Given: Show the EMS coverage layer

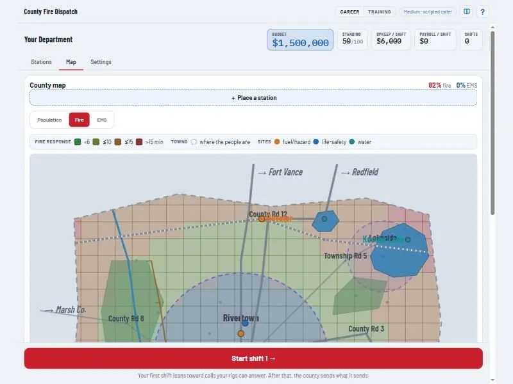Looking at the screenshot, I should click(102, 120).
